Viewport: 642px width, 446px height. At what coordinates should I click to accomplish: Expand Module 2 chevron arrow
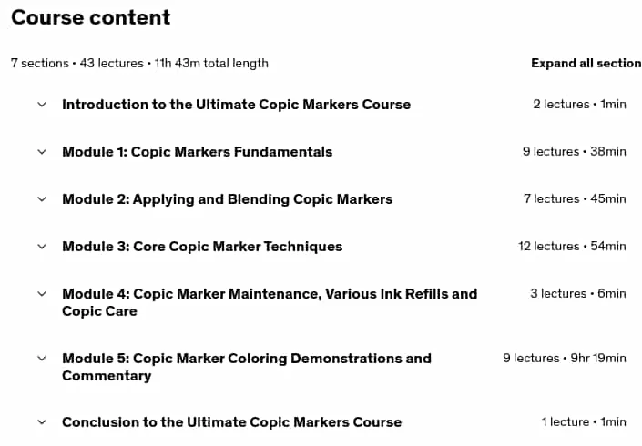[x=42, y=199]
